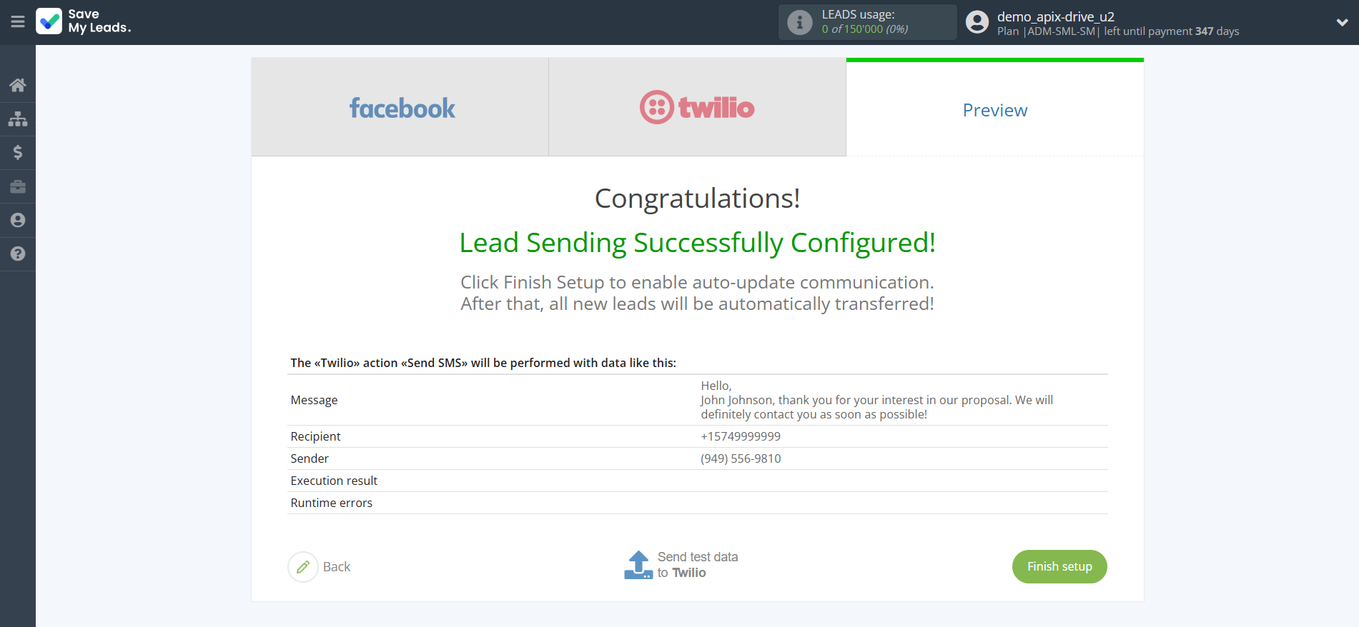Switch to the Twilio step tab
1359x627 pixels.
[x=697, y=108]
